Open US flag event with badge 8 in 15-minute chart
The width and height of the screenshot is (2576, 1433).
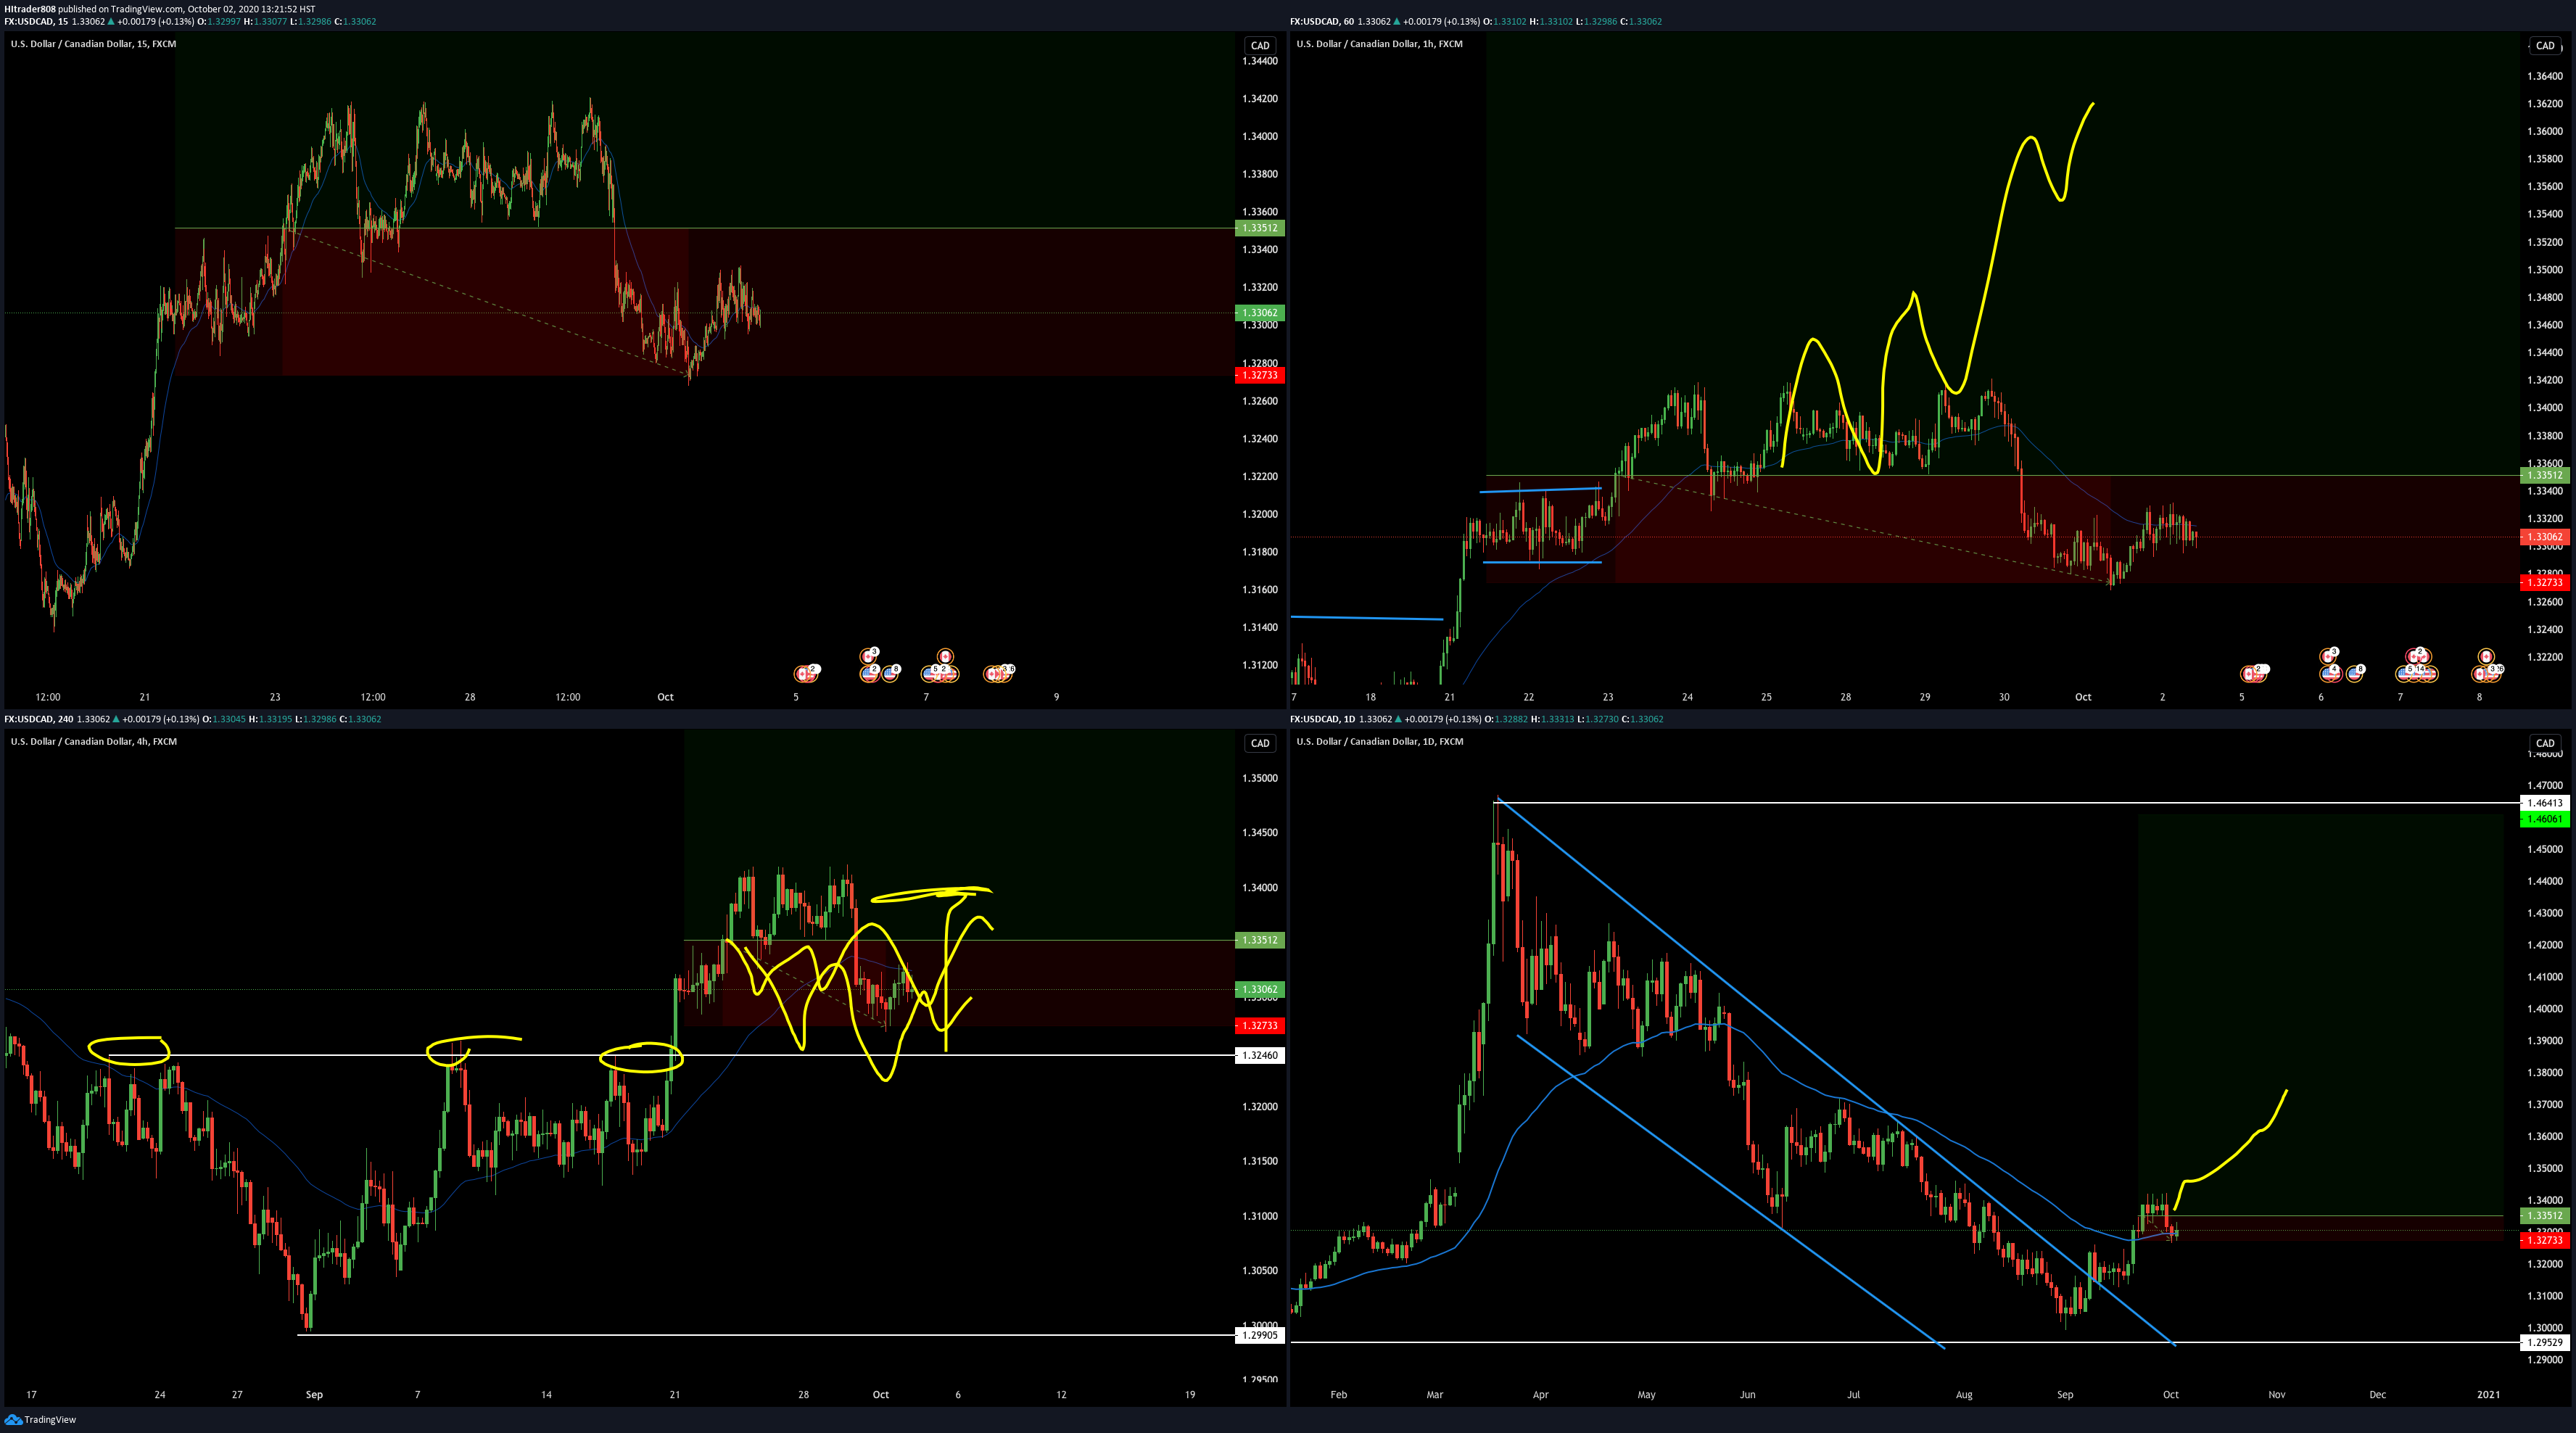[x=890, y=674]
